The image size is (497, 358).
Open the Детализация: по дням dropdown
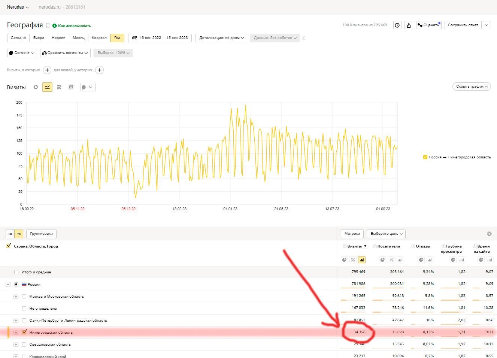pyautogui.click(x=221, y=38)
